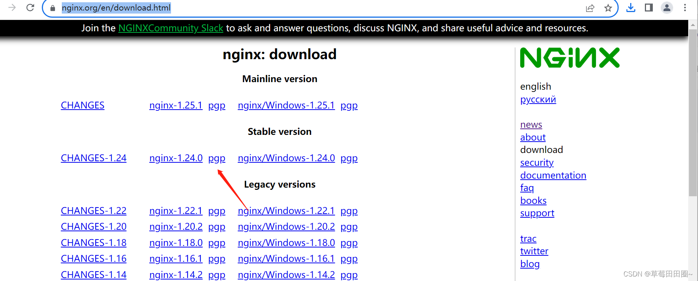
Task: Open the browser downloads icon
Action: pos(631,8)
